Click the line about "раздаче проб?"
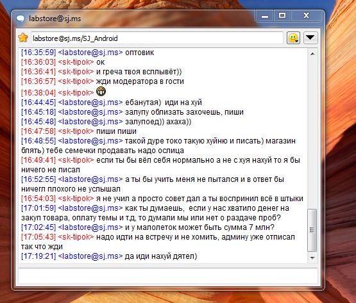The height and width of the screenshot is (303, 356). coord(151,218)
